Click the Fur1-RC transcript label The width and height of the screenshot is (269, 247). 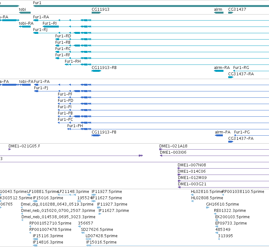click(63, 49)
